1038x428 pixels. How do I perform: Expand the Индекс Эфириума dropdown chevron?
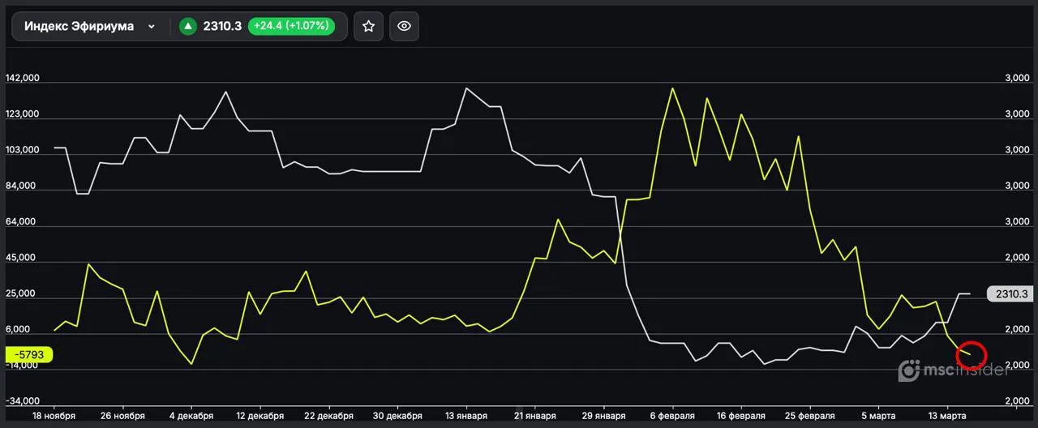[151, 27]
